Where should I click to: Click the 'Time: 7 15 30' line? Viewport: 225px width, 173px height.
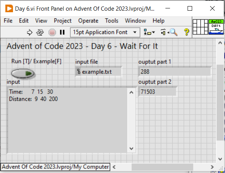point(31,92)
